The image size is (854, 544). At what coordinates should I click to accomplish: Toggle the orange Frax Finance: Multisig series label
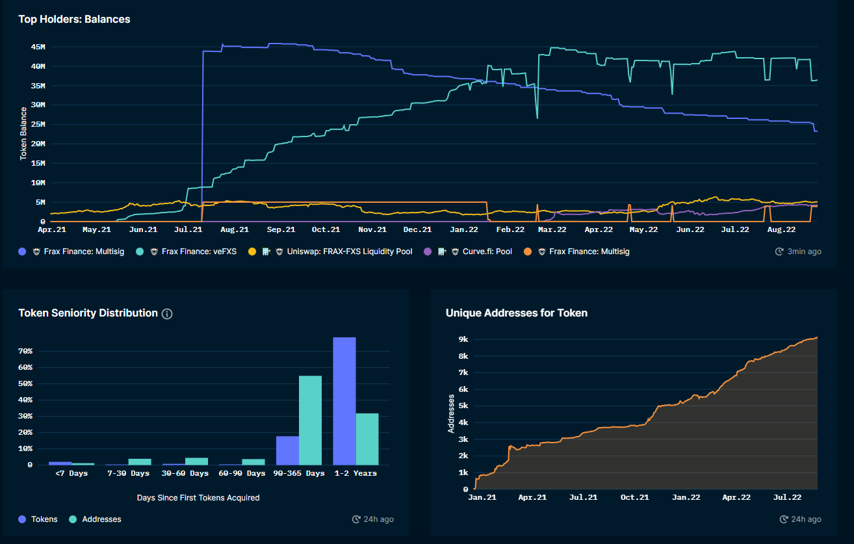[x=589, y=252]
